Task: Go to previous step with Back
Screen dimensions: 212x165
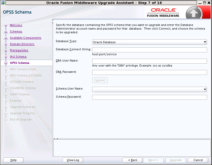Action: click(x=133, y=160)
